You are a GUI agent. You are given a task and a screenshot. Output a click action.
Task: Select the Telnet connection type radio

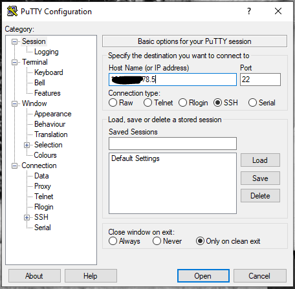click(x=147, y=103)
